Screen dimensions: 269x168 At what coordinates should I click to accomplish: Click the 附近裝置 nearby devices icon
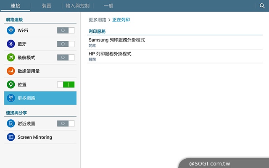tap(11, 123)
